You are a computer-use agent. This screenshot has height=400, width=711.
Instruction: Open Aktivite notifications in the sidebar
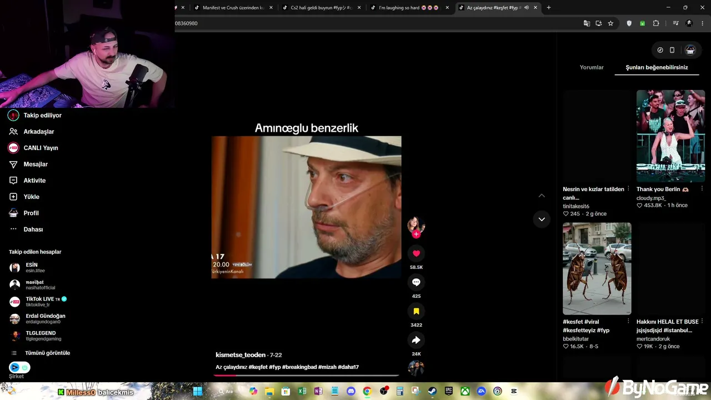coord(27,181)
